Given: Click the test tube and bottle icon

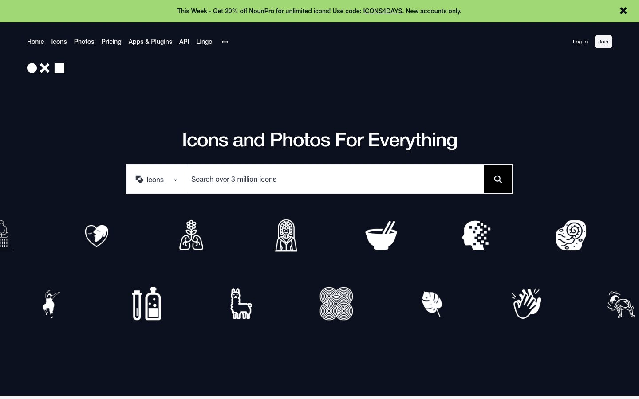Looking at the screenshot, I should 146,304.
